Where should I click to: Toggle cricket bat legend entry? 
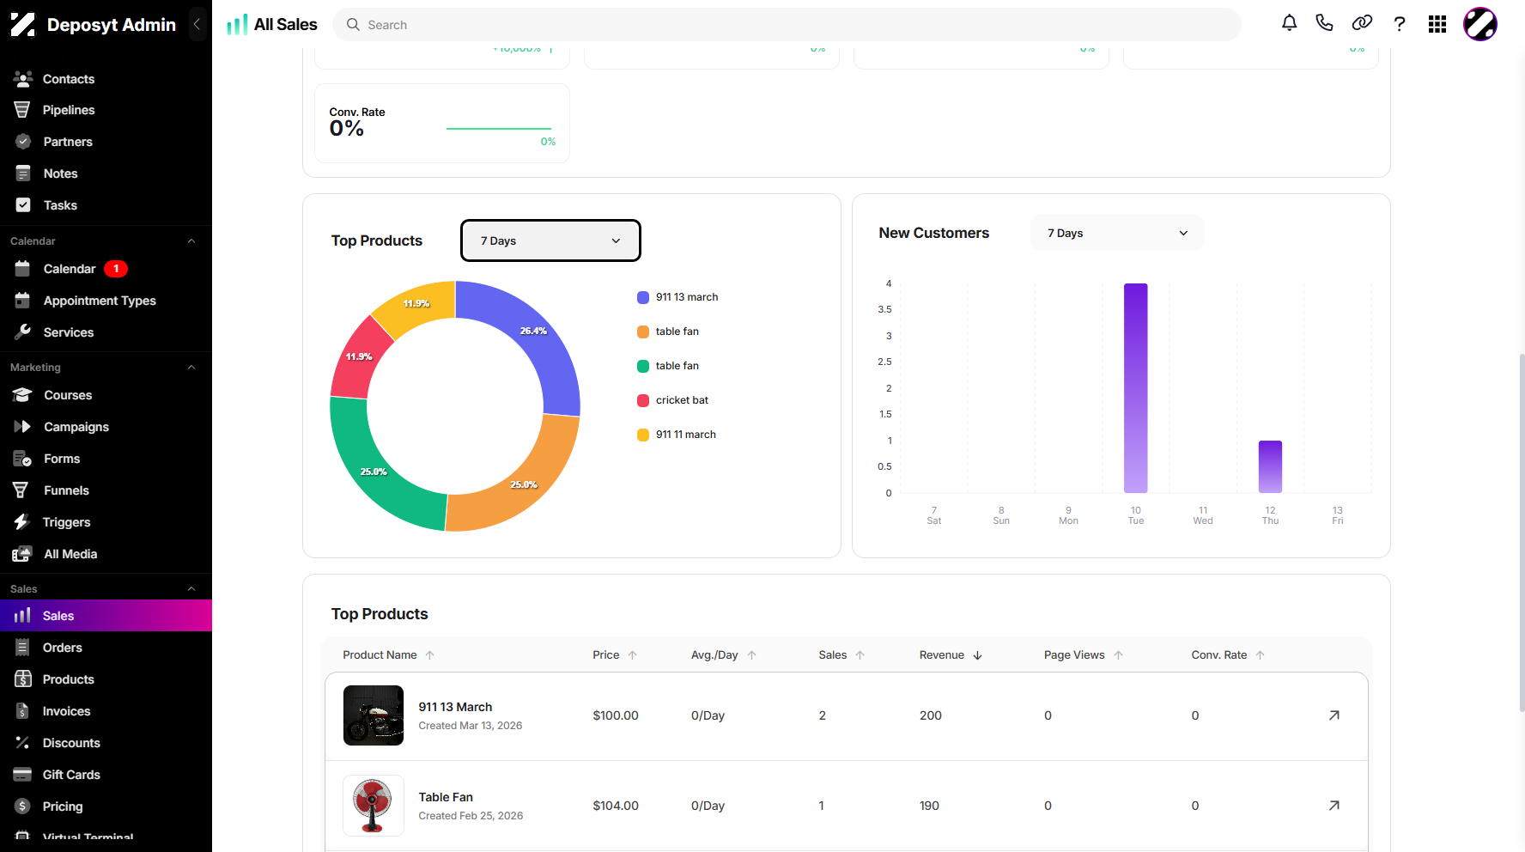(x=673, y=400)
